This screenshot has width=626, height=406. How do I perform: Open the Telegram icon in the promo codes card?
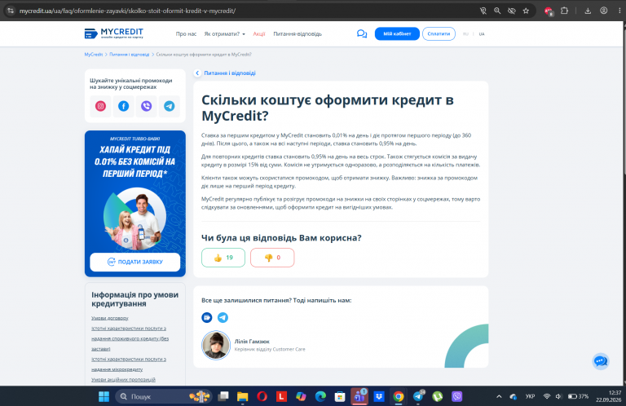tap(170, 106)
